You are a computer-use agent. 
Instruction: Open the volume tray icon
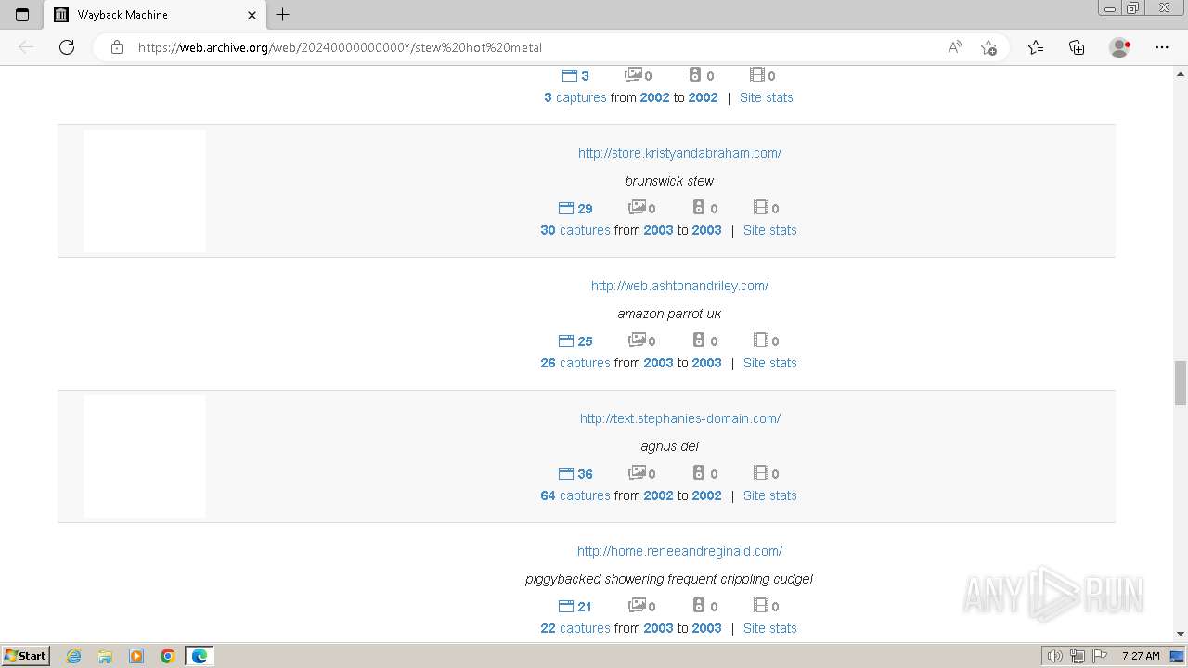(1055, 656)
